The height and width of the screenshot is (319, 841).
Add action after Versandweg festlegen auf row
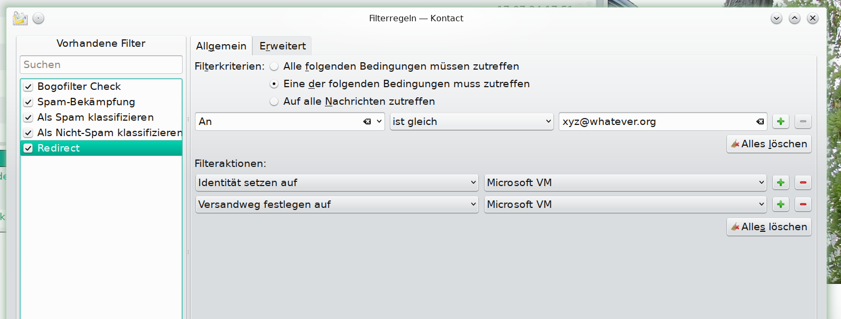(x=781, y=204)
